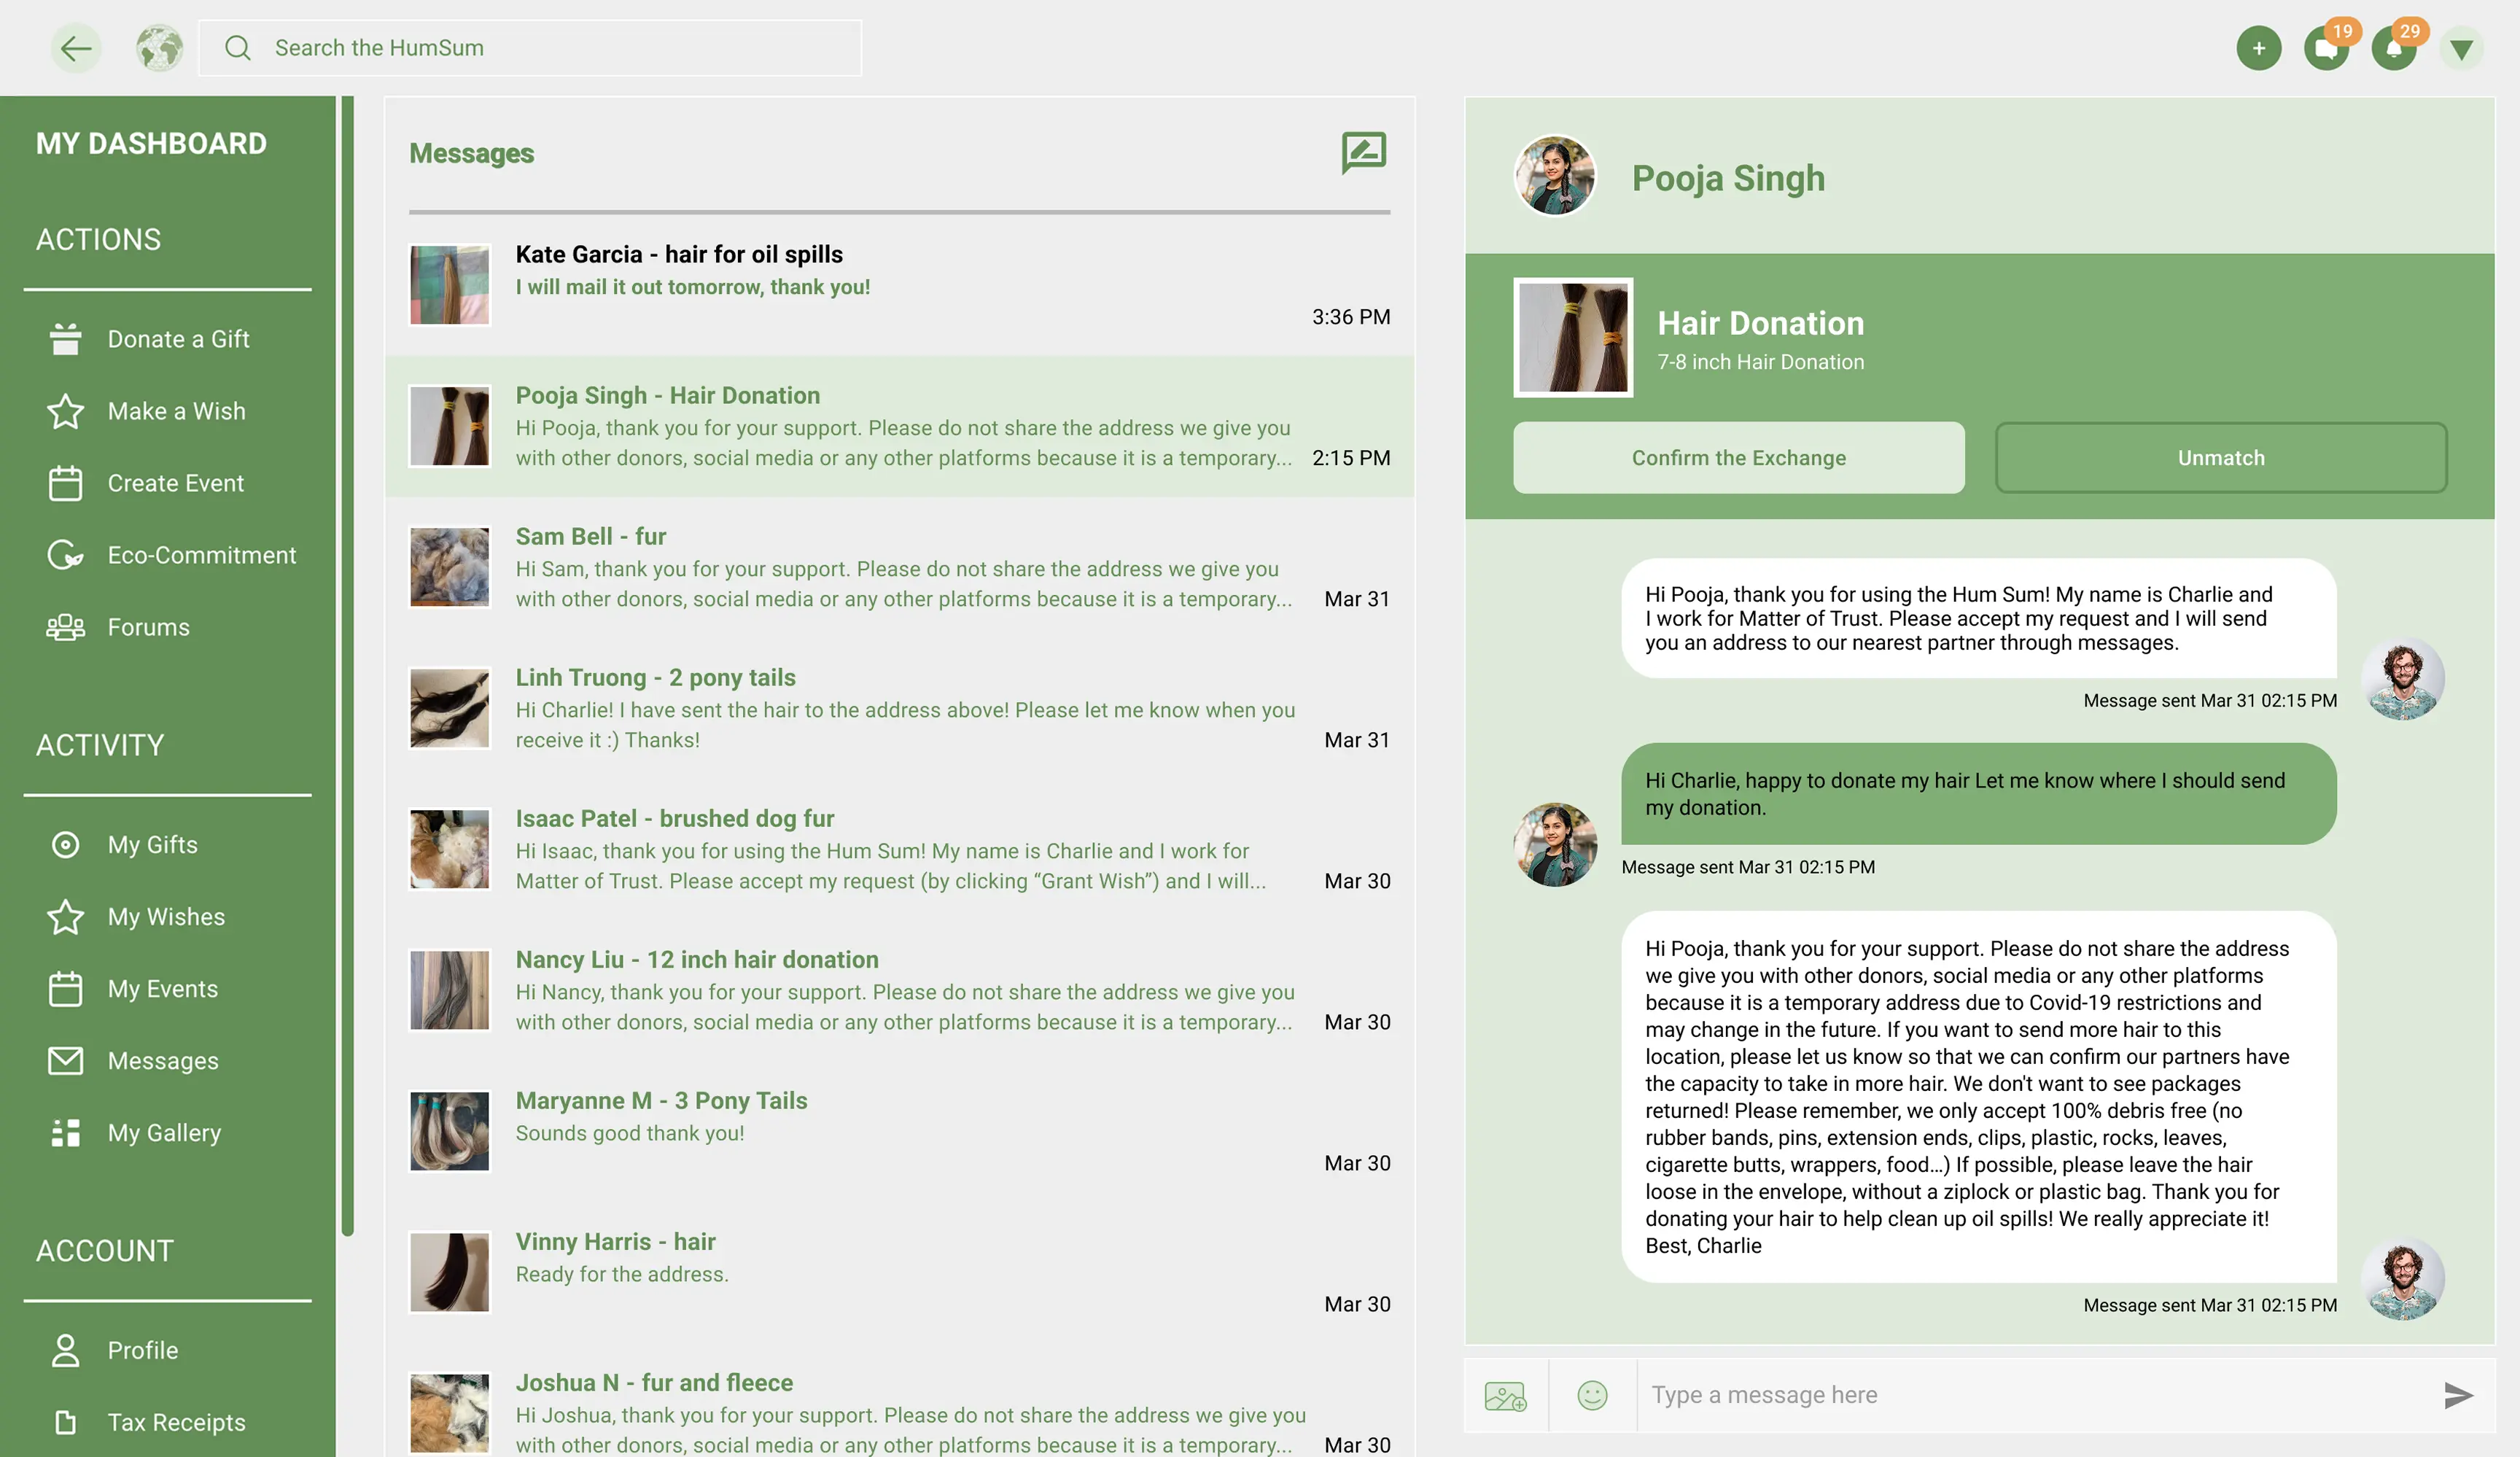Open Nancy Liu 12 inch hair donation conversation
This screenshot has height=1457, width=2520.
point(899,990)
